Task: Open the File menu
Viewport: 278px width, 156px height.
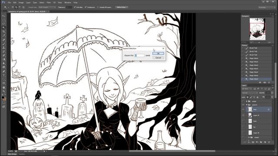Action: [x=9, y=3]
